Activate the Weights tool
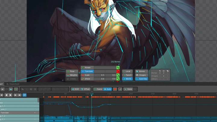This screenshot has width=217, height=122. pos(72,75)
